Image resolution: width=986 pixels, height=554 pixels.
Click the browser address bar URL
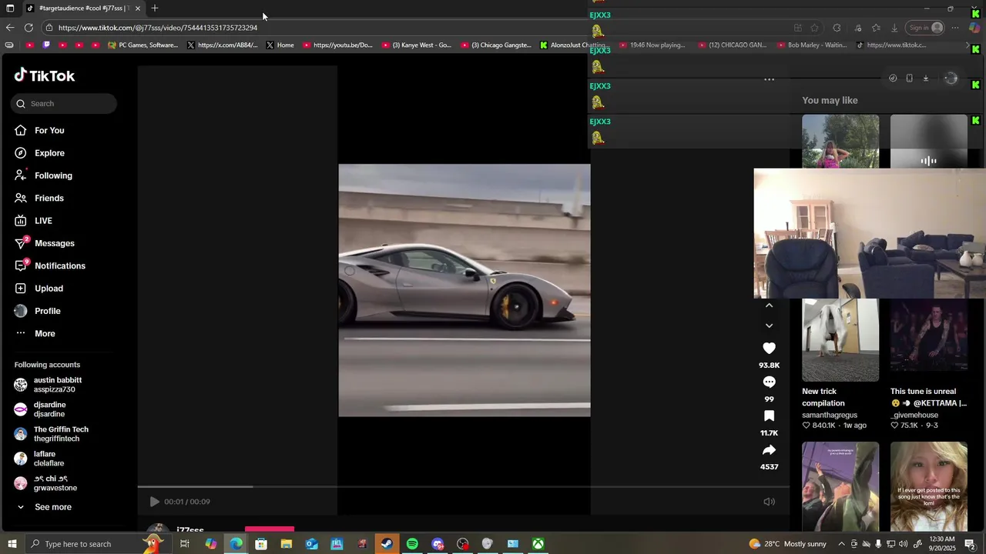[x=158, y=28]
